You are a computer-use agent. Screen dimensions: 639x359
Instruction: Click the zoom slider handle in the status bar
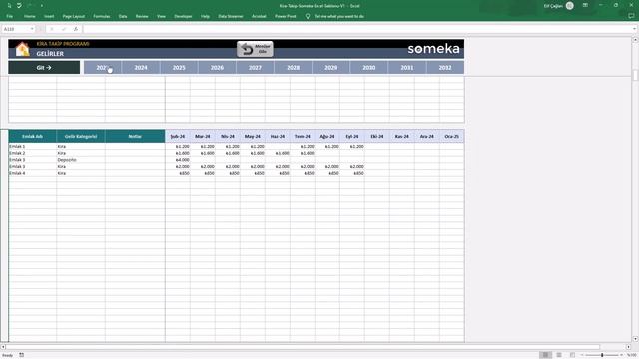[x=602, y=355]
